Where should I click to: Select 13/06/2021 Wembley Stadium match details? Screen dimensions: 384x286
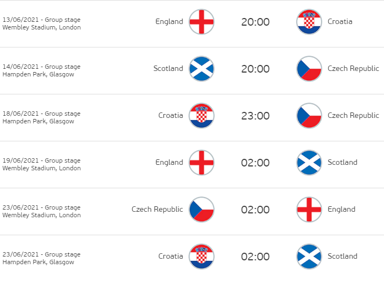pyautogui.click(x=42, y=23)
